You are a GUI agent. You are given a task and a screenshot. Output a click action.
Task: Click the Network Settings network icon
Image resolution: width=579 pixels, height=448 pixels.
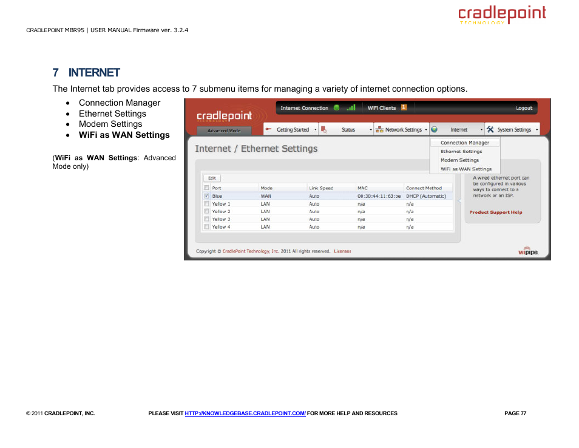pyautogui.click(x=379, y=130)
